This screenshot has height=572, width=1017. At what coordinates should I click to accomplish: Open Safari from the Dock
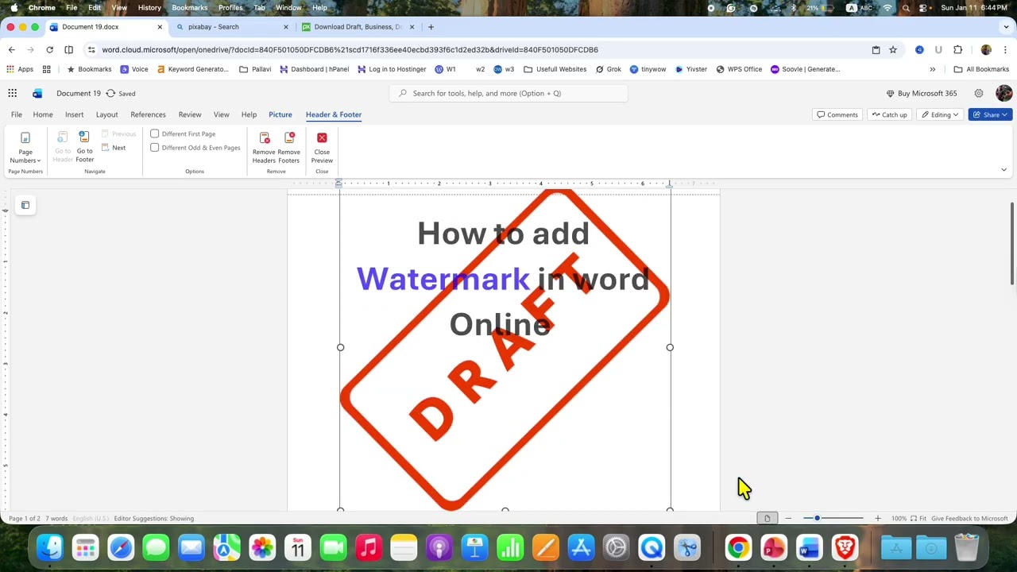pos(121,547)
